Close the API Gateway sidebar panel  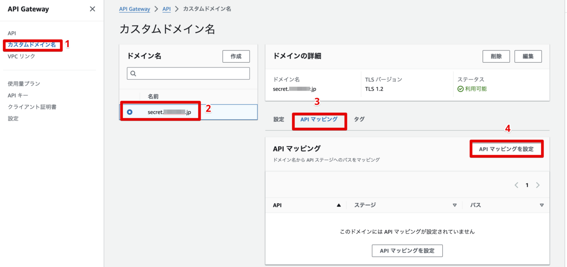coord(92,9)
